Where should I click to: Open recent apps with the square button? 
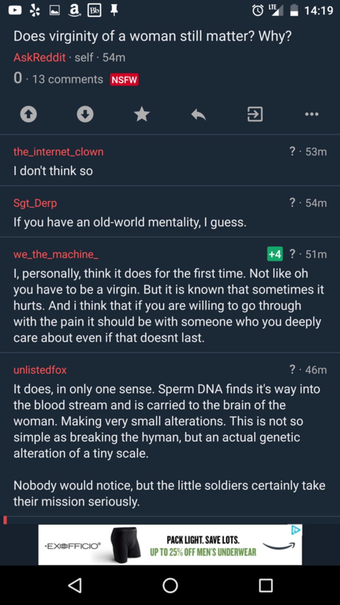tap(266, 586)
